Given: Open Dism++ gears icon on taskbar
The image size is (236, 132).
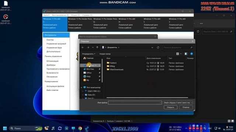Looking at the screenshot, I should tap(87, 128).
